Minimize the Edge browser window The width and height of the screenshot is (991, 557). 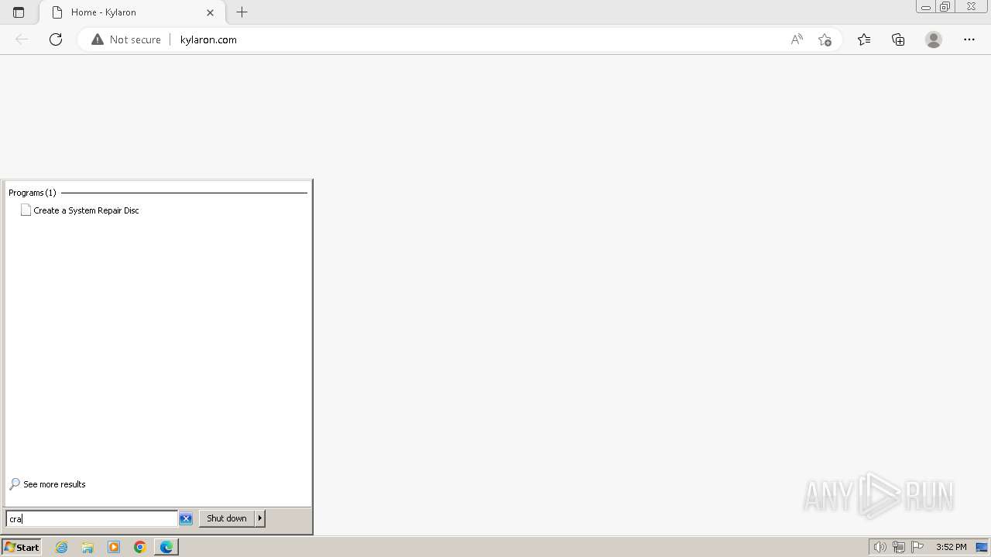(926, 7)
